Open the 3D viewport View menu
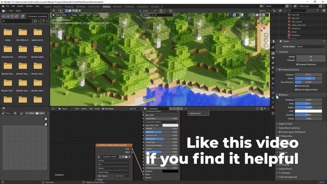The image size is (327, 184). coord(74,15)
